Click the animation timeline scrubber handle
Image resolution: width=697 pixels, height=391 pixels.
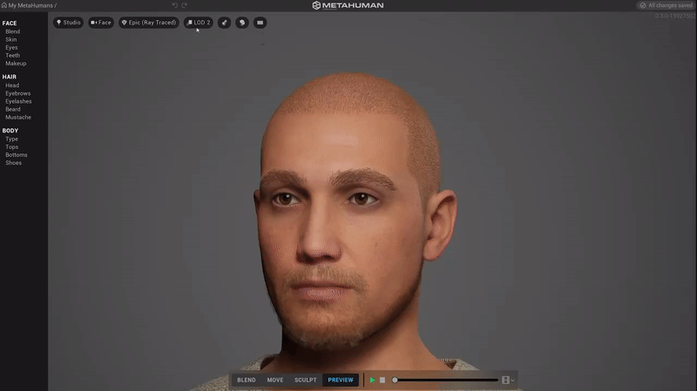click(x=395, y=380)
